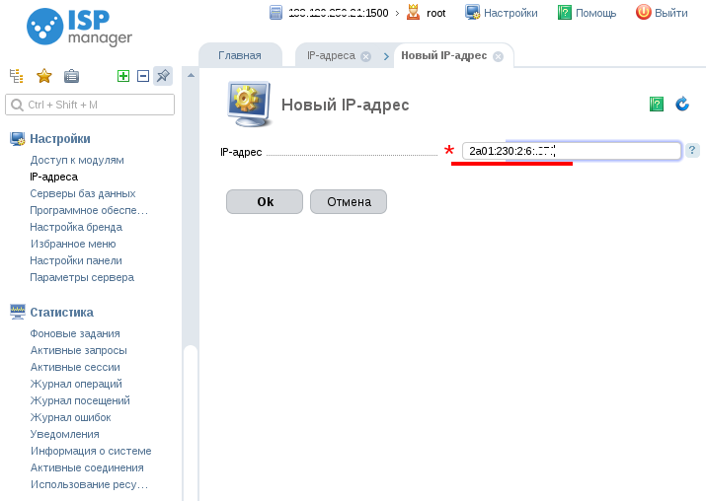Open form help with green book icon
706x501 pixels.
(x=657, y=105)
